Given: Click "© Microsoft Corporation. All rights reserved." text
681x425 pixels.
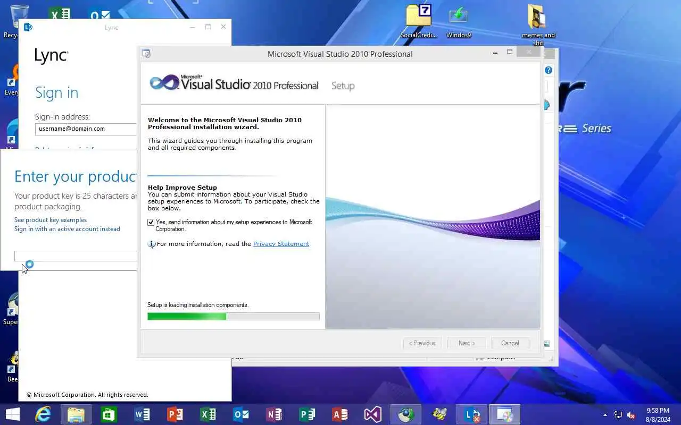Looking at the screenshot, I should point(87,395).
